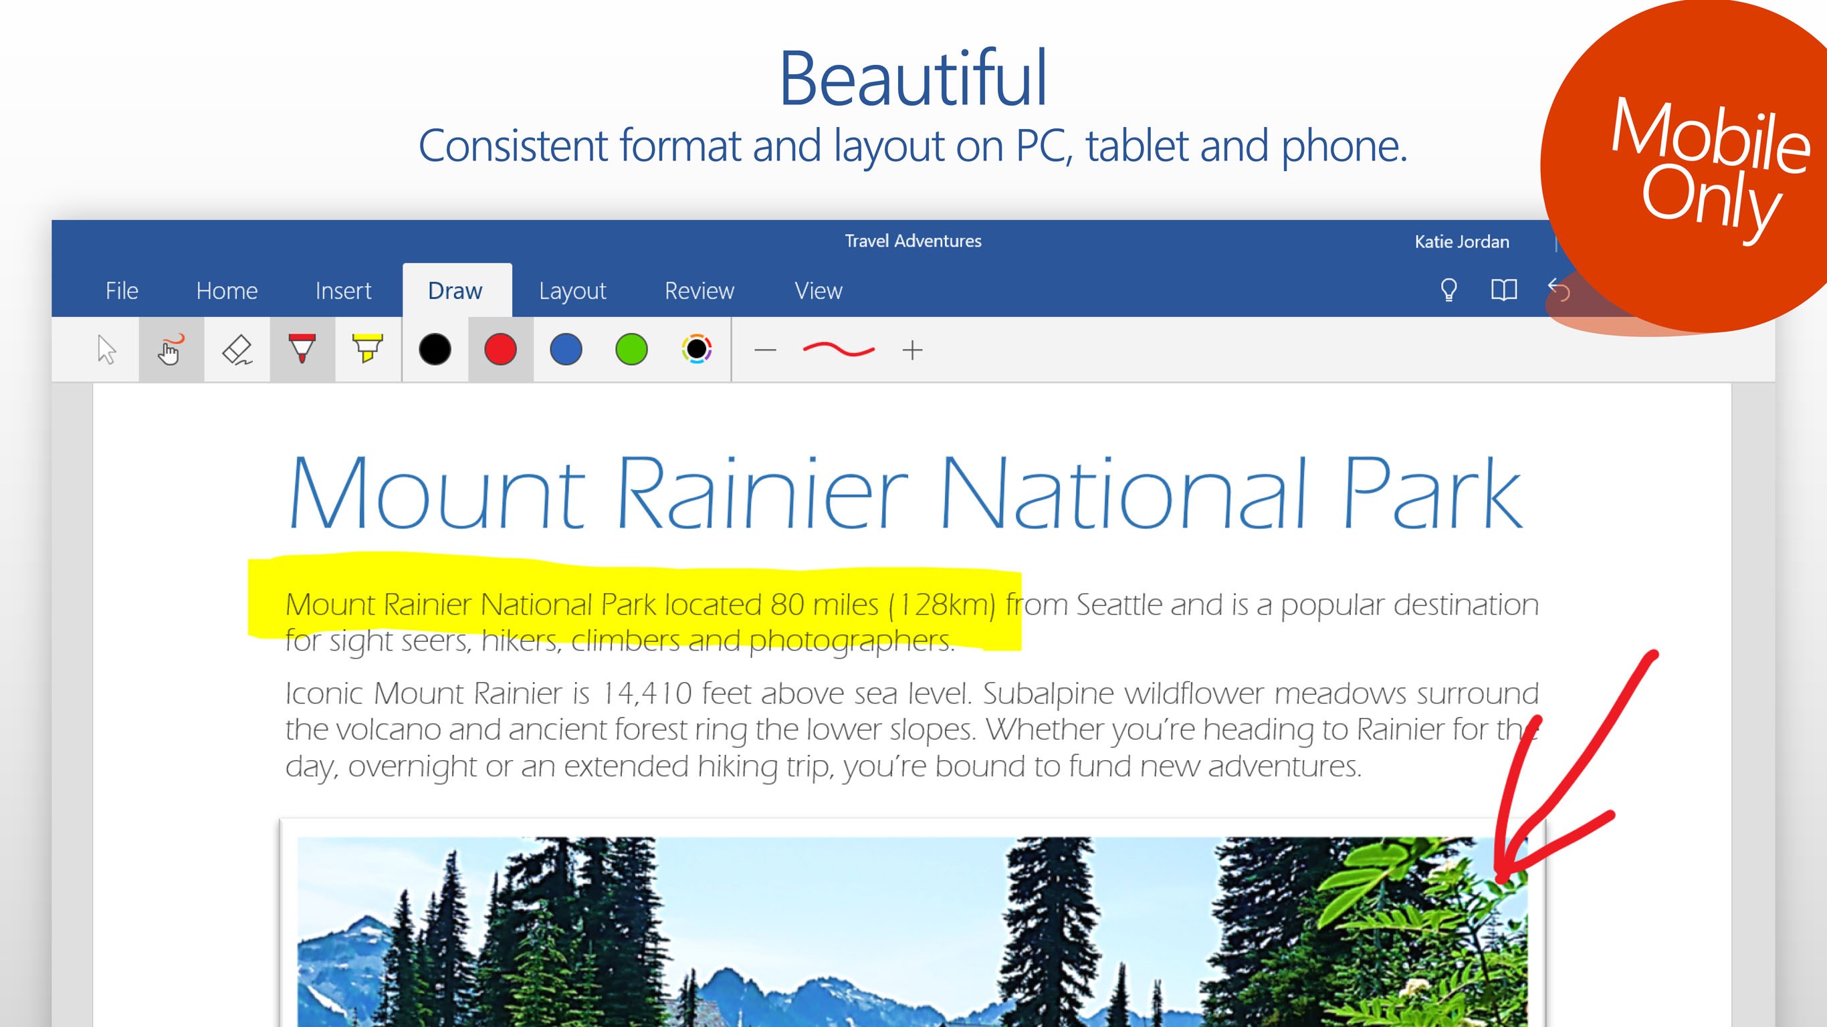The height and width of the screenshot is (1027, 1827).
Task: Toggle draw with touch mode
Action: [x=171, y=350]
